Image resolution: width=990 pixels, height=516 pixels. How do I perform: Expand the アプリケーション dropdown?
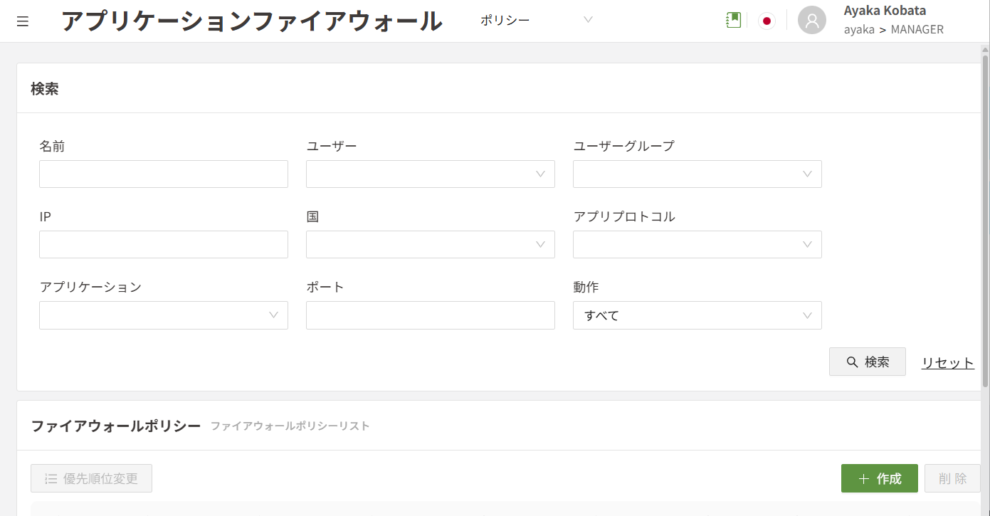click(x=163, y=315)
